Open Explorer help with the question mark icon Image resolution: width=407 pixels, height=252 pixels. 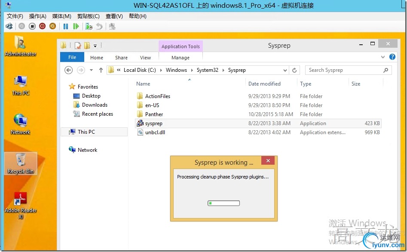(x=392, y=57)
